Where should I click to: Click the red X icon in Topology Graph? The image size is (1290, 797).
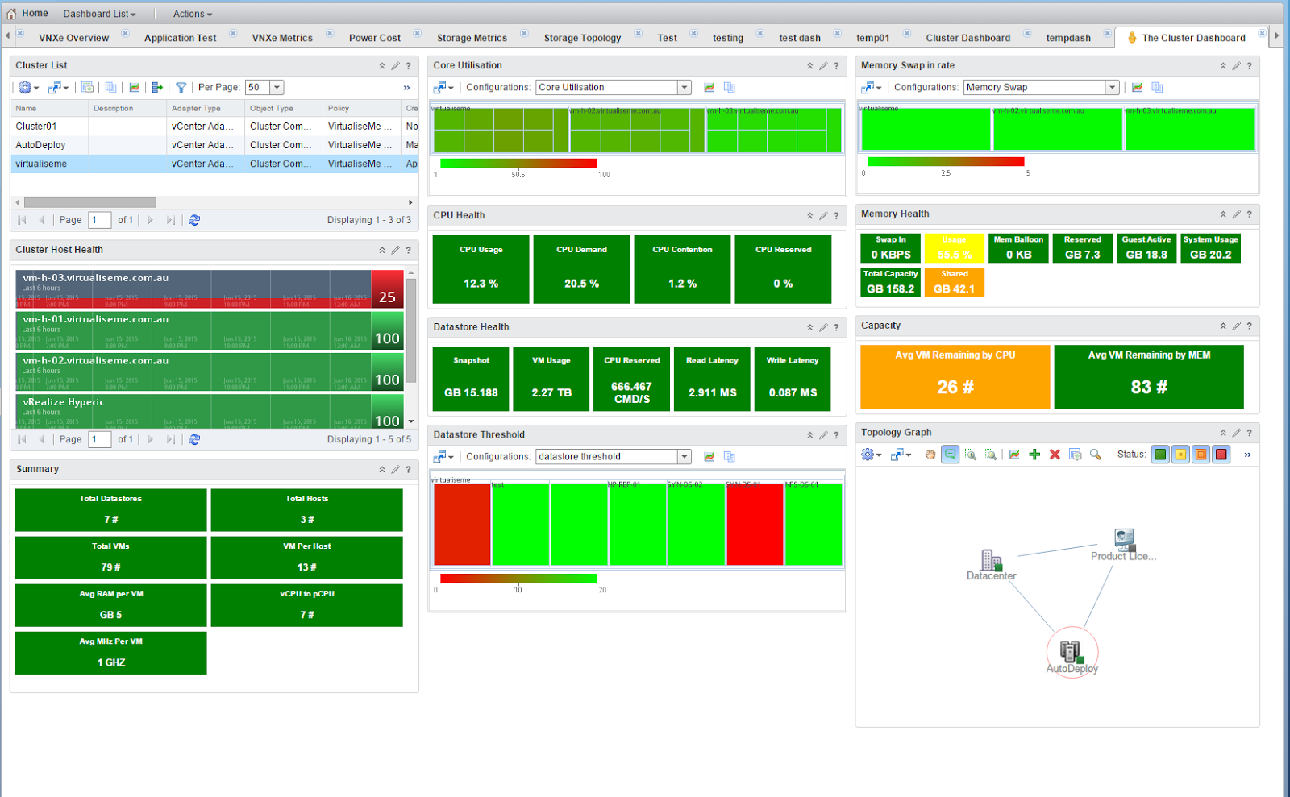tap(1055, 455)
